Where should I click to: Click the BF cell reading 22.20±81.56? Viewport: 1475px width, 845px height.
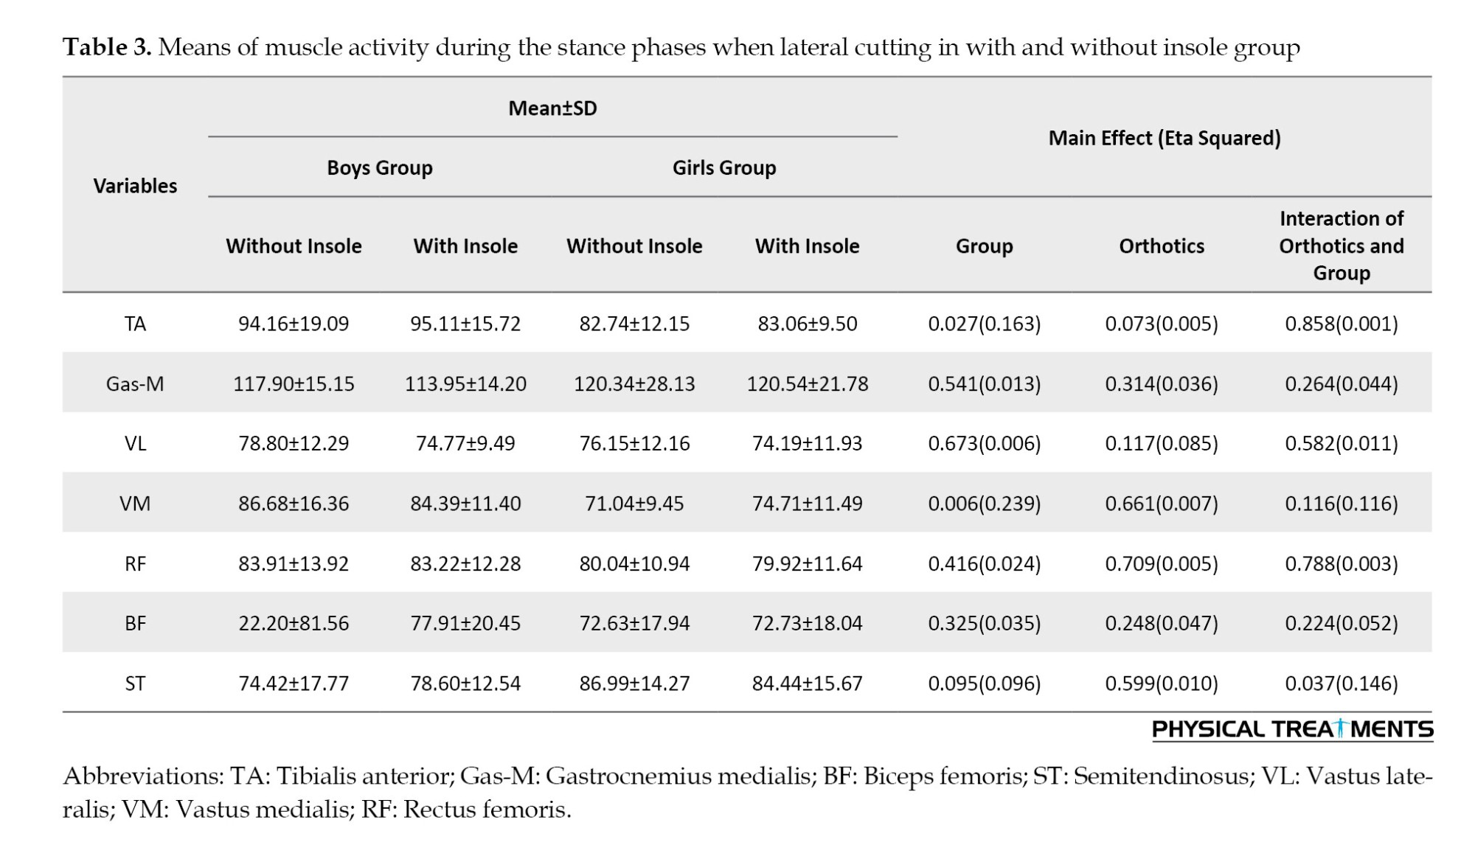click(294, 623)
